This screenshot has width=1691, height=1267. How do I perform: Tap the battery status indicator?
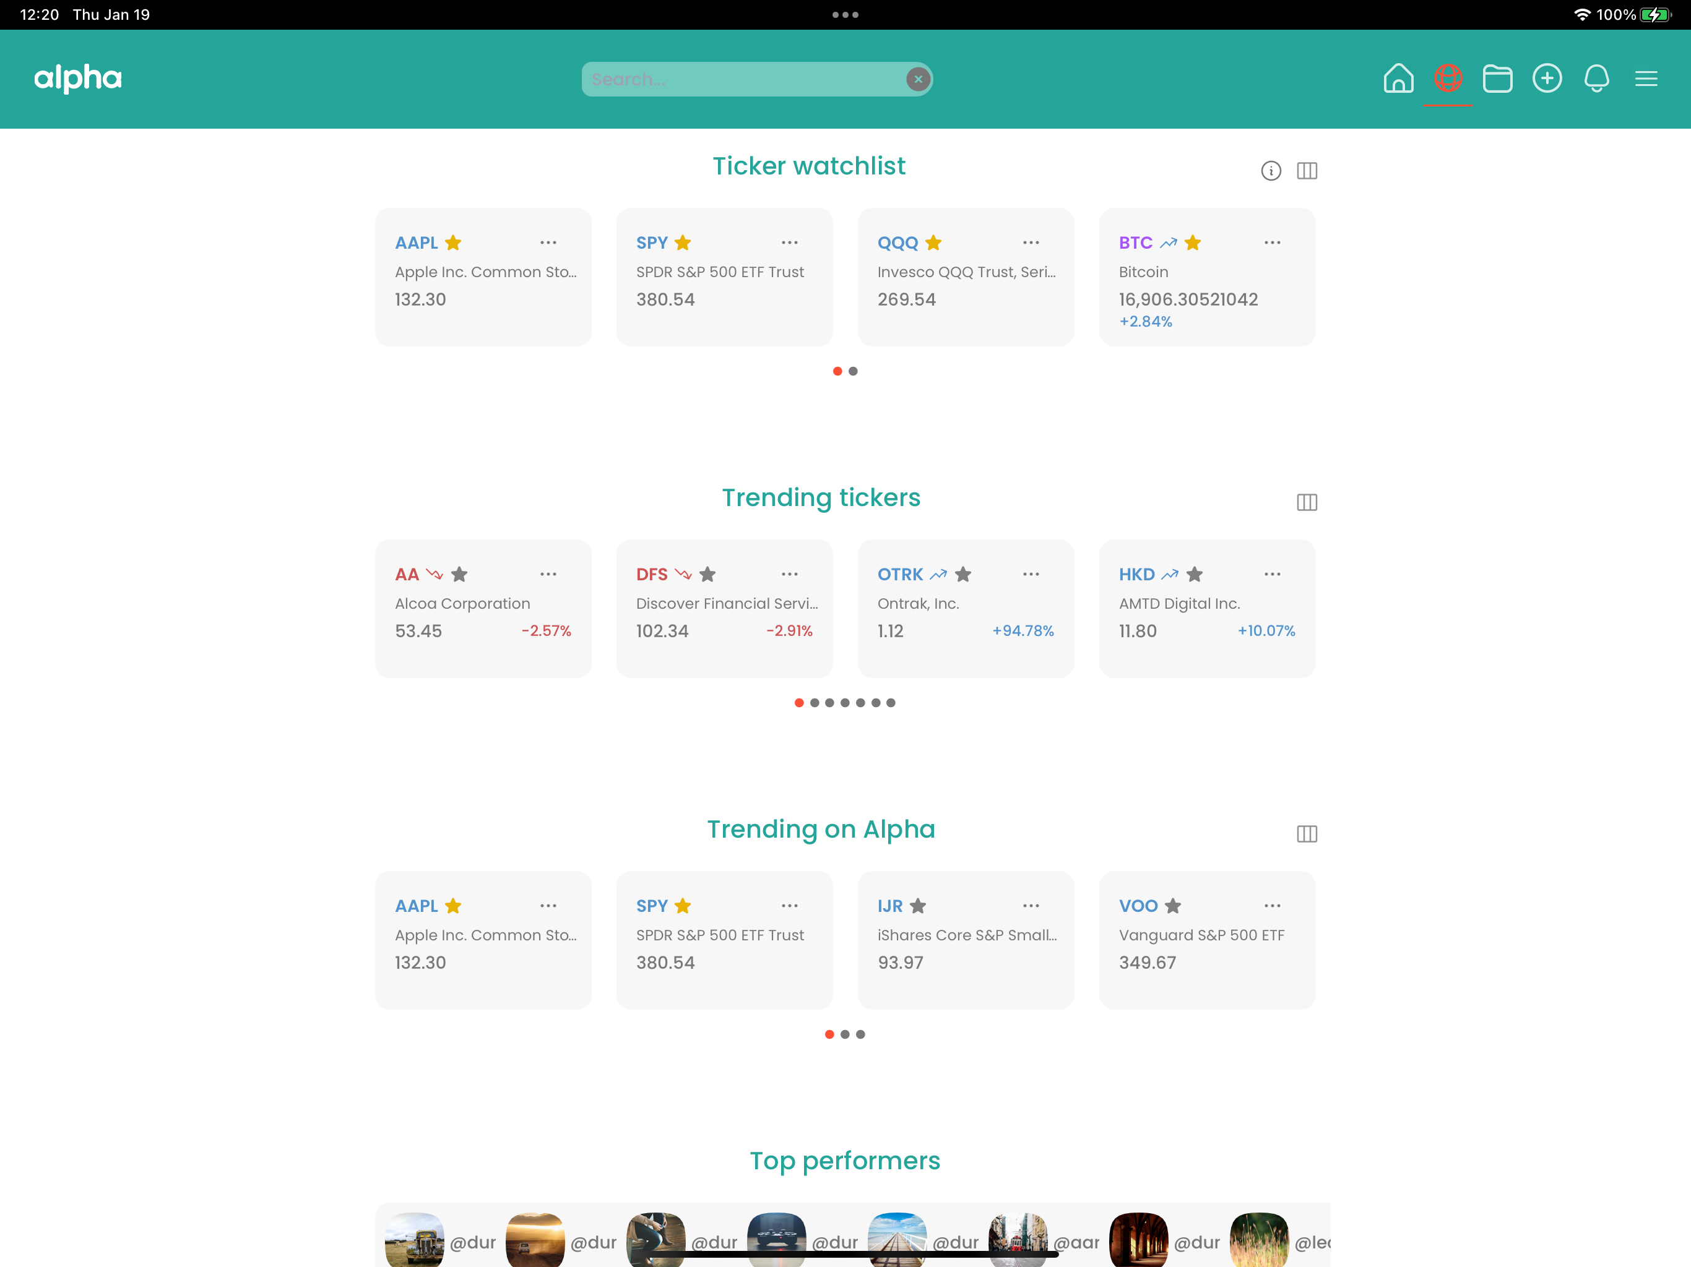[1656, 14]
